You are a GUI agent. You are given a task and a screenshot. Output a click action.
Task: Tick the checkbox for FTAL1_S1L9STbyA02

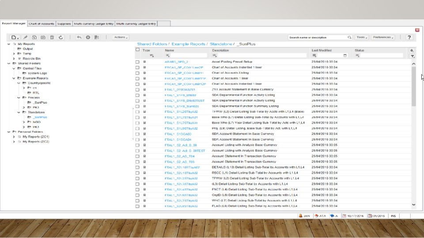137,128
